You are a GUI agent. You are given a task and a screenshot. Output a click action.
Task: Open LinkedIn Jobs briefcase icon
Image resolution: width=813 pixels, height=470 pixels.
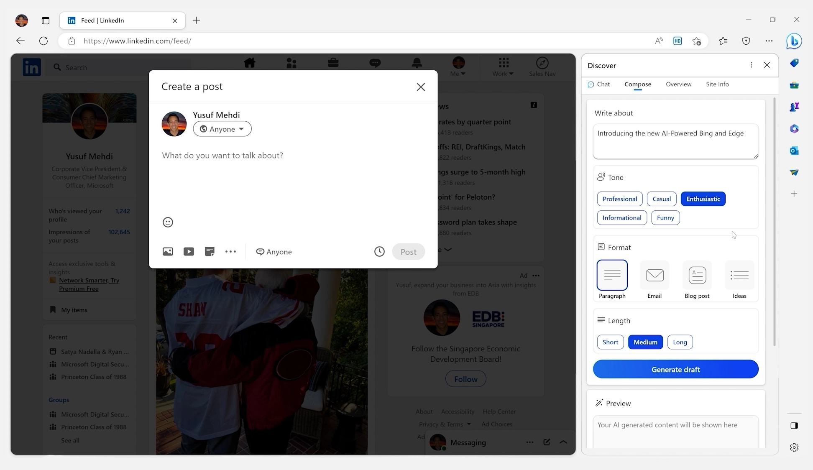click(x=333, y=63)
